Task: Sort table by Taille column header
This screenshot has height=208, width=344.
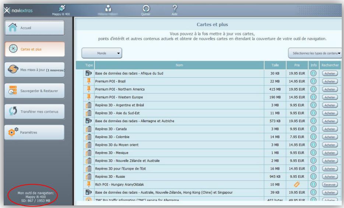Action: (x=275, y=65)
